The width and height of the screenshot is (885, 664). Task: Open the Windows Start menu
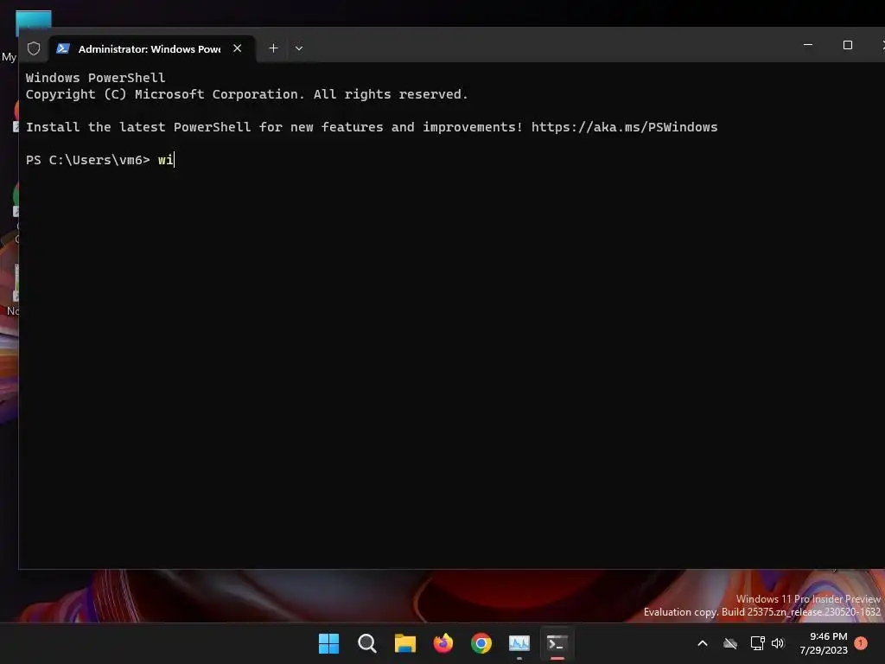(328, 643)
